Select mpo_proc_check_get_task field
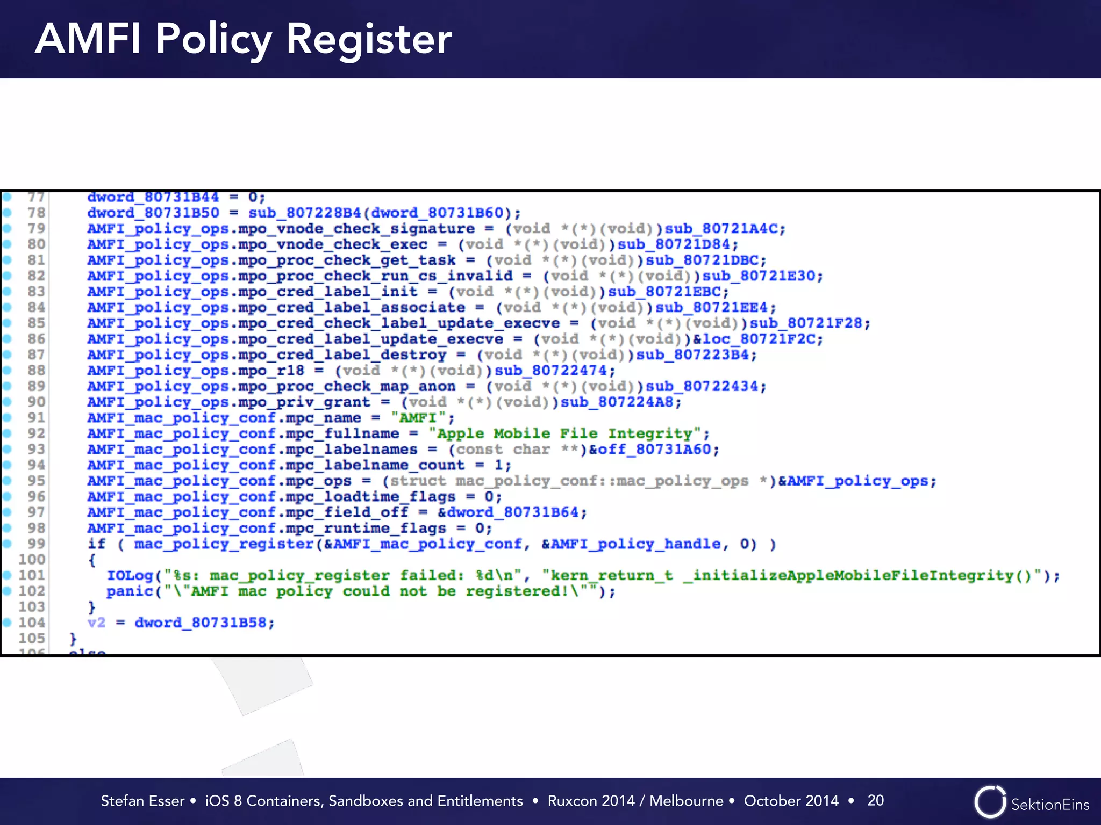The width and height of the screenshot is (1101, 825). click(x=347, y=260)
